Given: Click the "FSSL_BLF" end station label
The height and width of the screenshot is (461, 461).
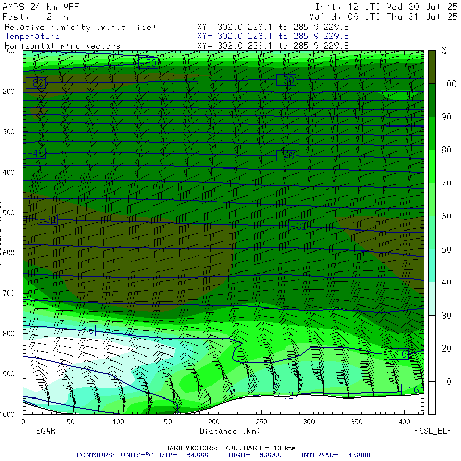Looking at the screenshot, I should 432,431.
